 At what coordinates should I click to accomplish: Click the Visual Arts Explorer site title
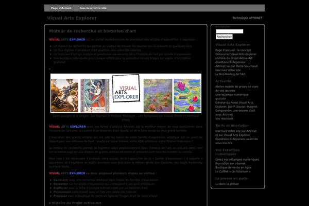[x=72, y=18]
